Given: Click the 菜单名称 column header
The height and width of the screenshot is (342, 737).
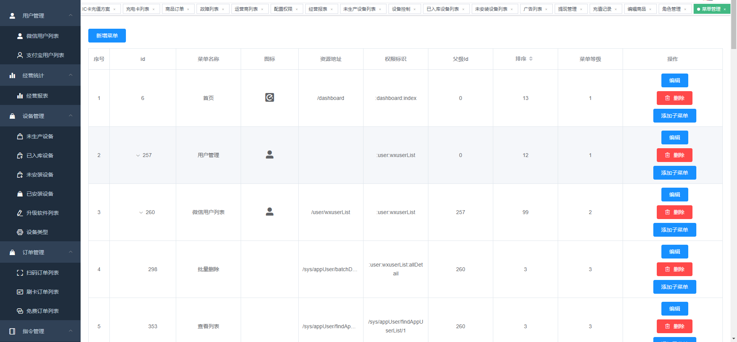Looking at the screenshot, I should tap(208, 59).
